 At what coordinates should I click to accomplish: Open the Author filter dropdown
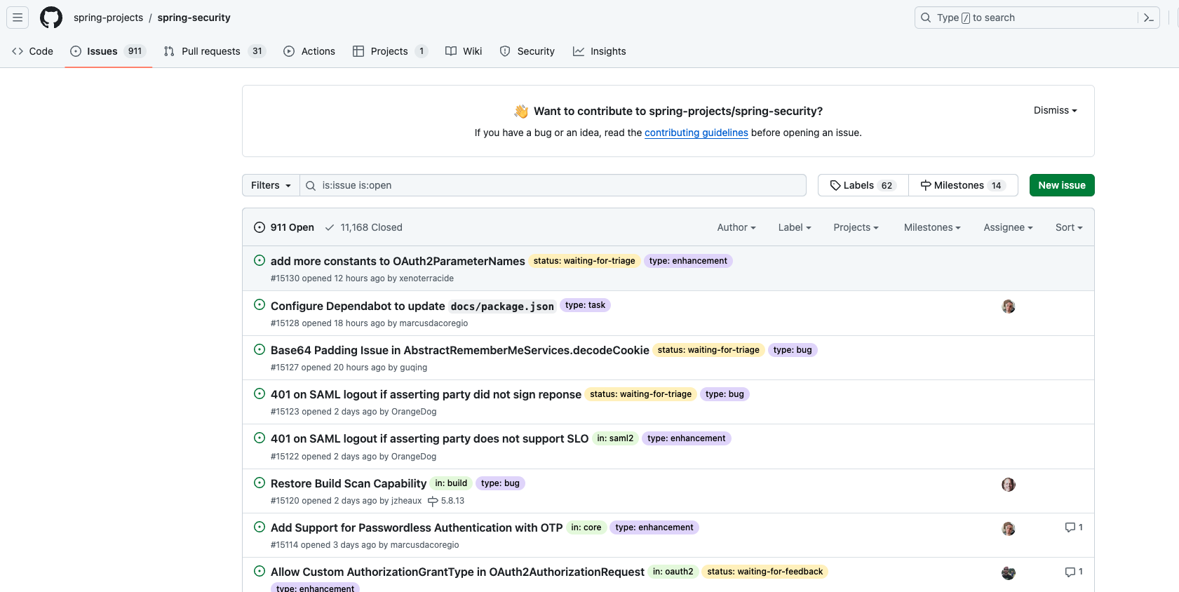(x=736, y=227)
